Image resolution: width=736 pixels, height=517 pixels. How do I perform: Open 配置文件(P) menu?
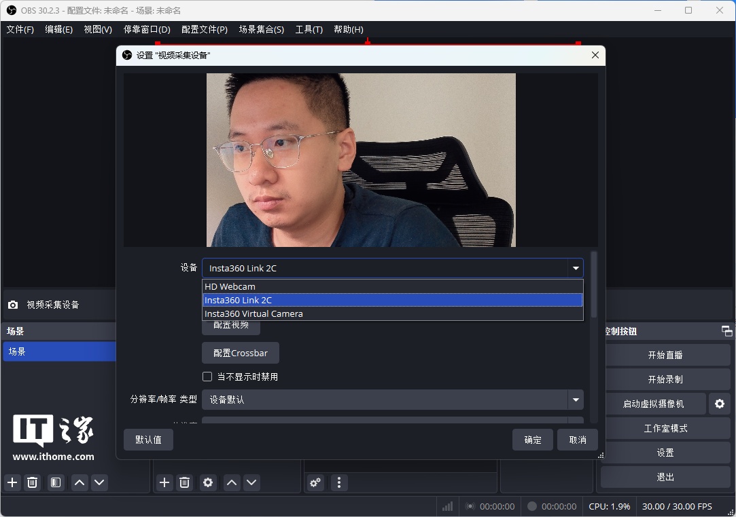point(205,30)
